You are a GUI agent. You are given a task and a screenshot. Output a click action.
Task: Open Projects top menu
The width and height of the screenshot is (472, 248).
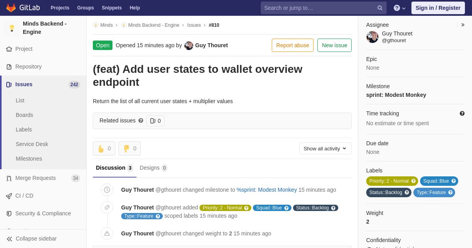60,8
